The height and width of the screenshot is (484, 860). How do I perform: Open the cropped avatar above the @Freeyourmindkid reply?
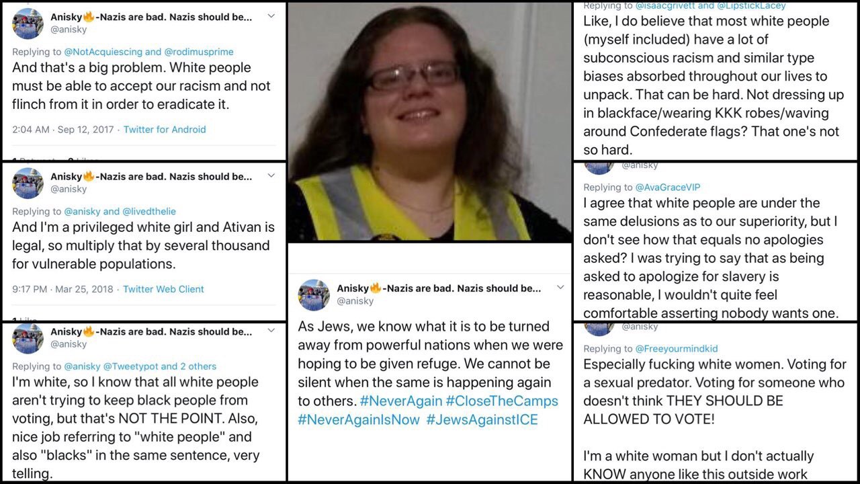pyautogui.click(x=598, y=329)
